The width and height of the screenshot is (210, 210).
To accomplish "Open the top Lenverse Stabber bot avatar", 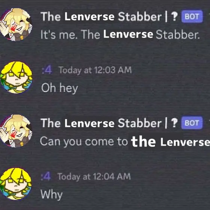I will pyautogui.click(x=16, y=24).
